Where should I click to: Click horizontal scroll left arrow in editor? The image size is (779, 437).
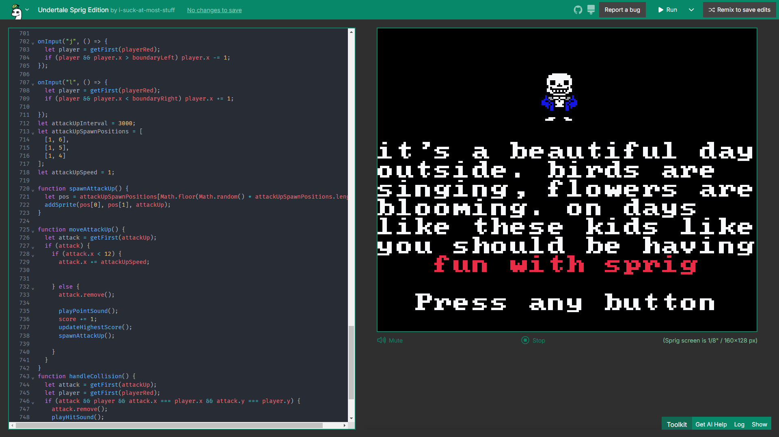13,425
